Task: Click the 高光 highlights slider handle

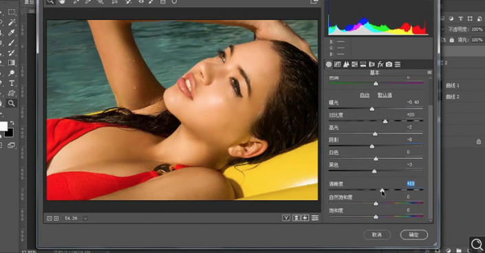Action: tap(375, 134)
